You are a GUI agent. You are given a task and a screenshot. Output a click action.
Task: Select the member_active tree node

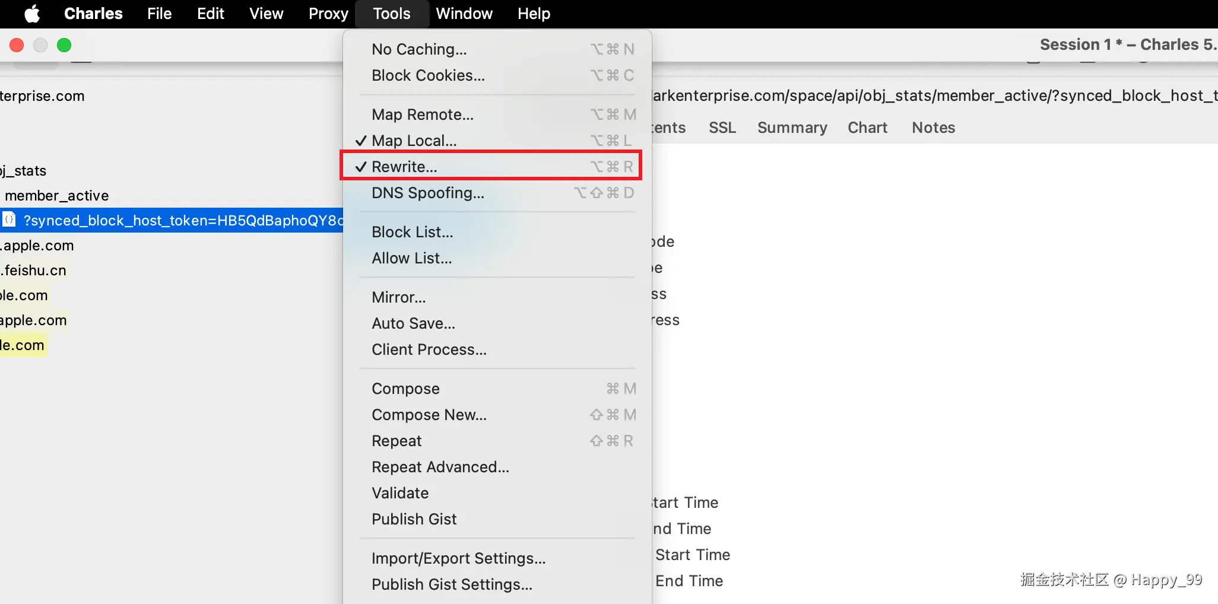click(57, 196)
